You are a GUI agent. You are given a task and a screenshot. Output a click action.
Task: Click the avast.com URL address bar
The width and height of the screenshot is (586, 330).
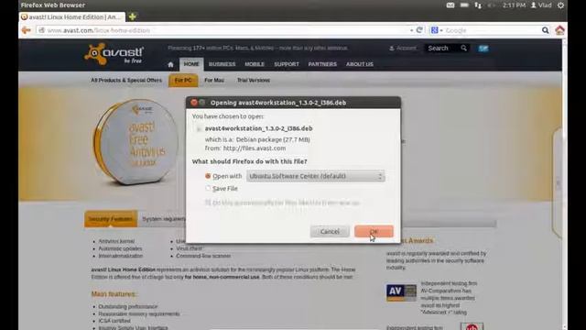(x=224, y=30)
